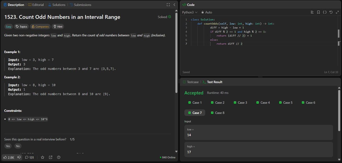Click the Test Result terminal prompt icon
The width and height of the screenshot is (342, 163).
click(x=204, y=82)
